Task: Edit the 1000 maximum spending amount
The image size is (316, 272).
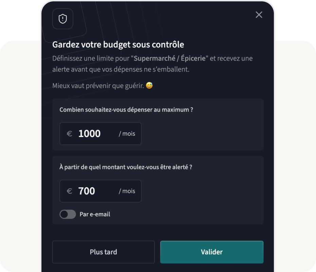Action: (90, 134)
